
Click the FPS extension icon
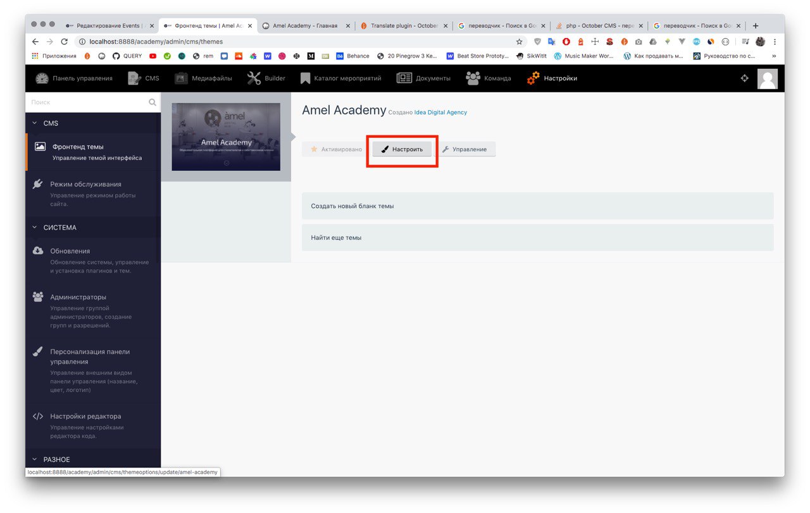[x=696, y=42]
